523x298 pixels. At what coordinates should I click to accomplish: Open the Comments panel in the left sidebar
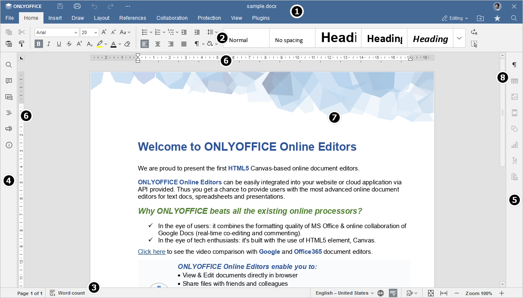9,81
